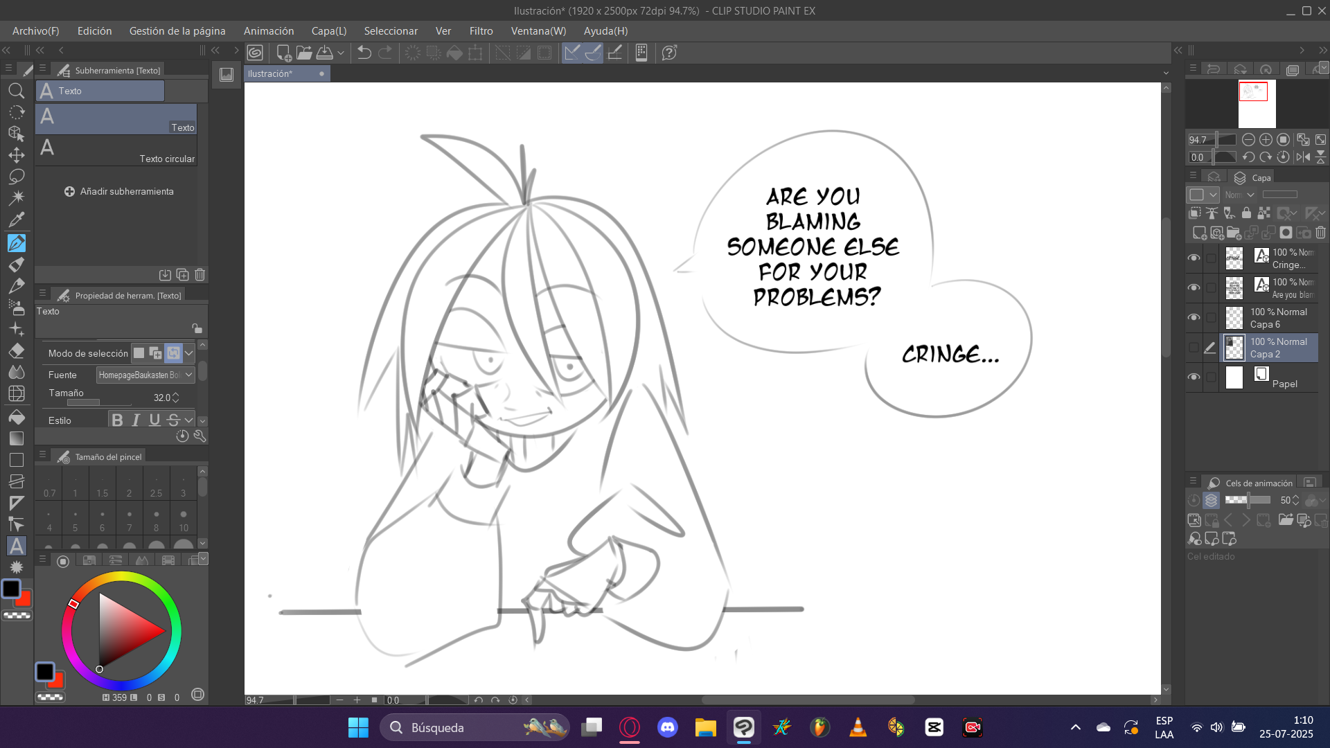1330x748 pixels.
Task: Click the Save icon in command bar
Action: pyautogui.click(x=324, y=53)
